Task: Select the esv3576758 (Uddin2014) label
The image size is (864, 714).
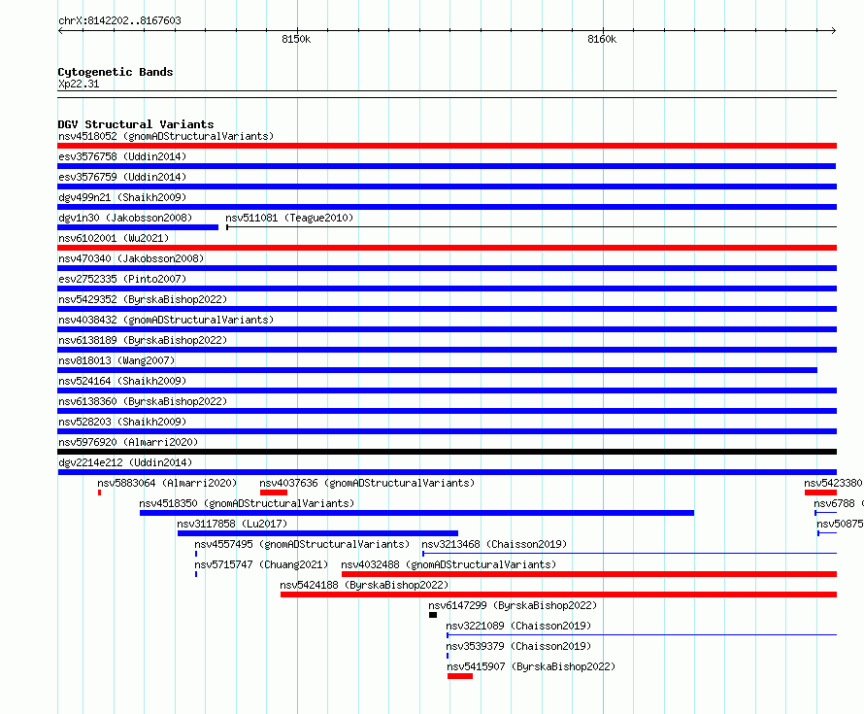Action: (122, 156)
